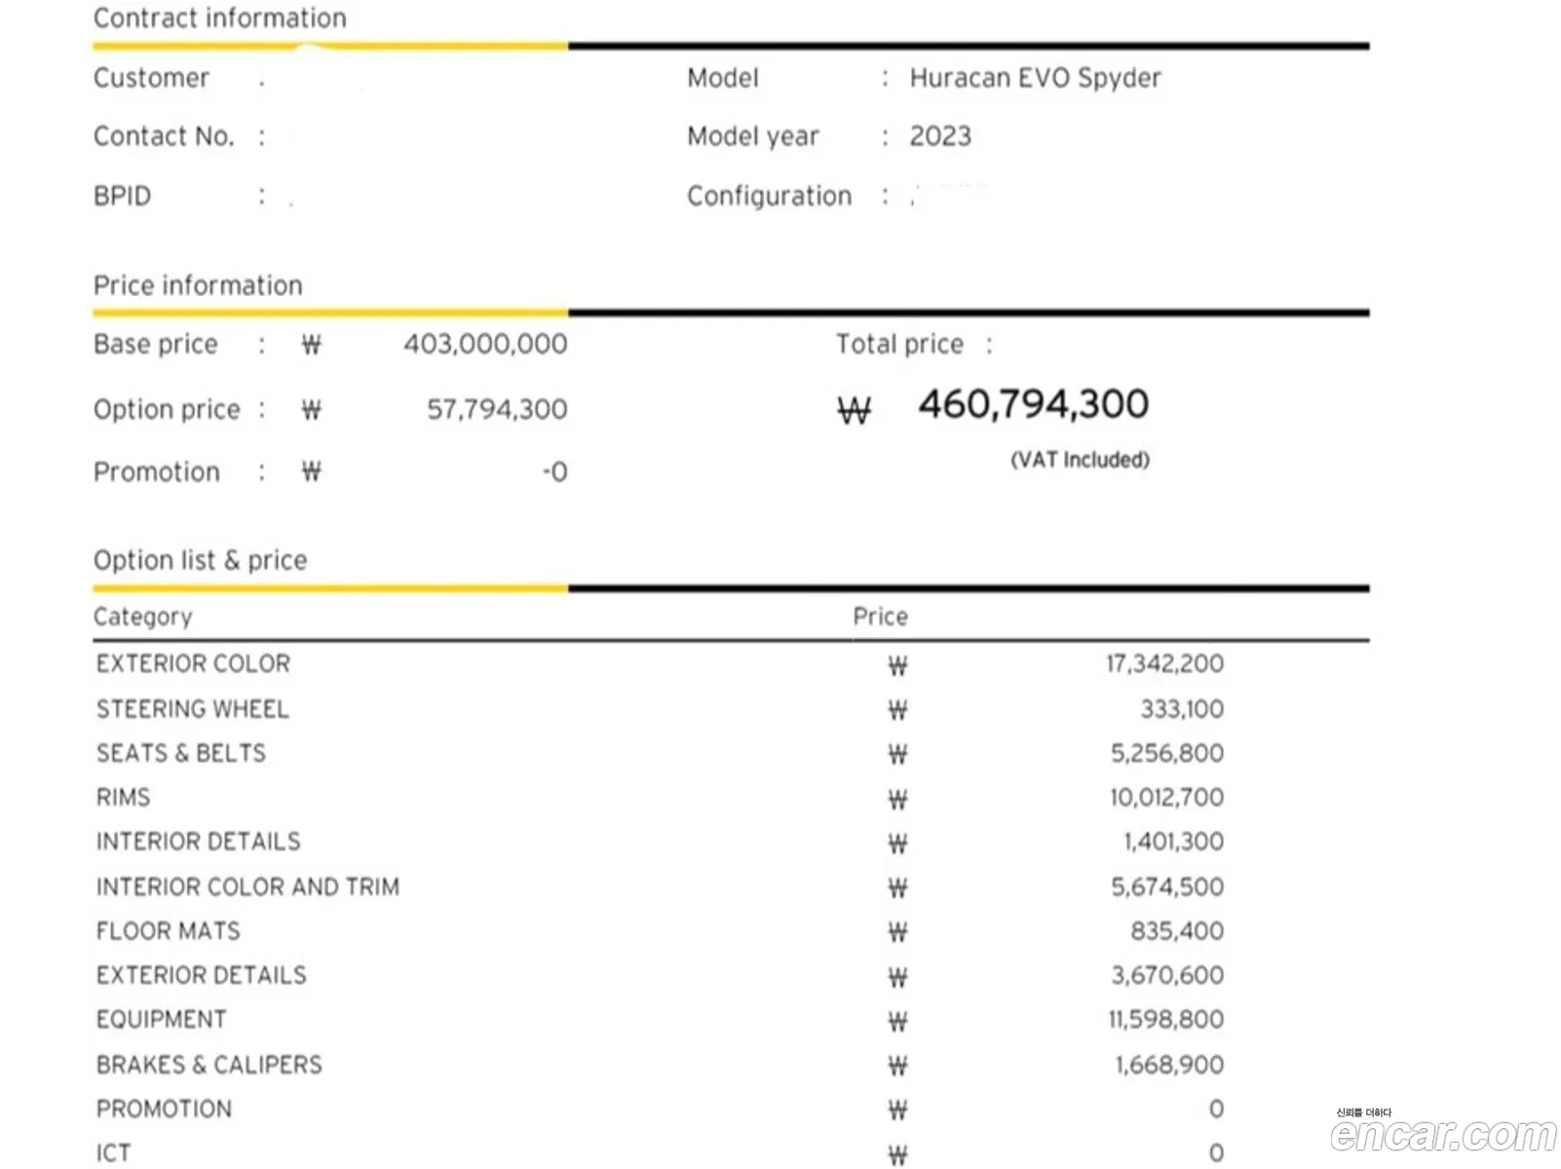Click base price value '403,000,000'
This screenshot has height=1169, width=1561.
[485, 344]
